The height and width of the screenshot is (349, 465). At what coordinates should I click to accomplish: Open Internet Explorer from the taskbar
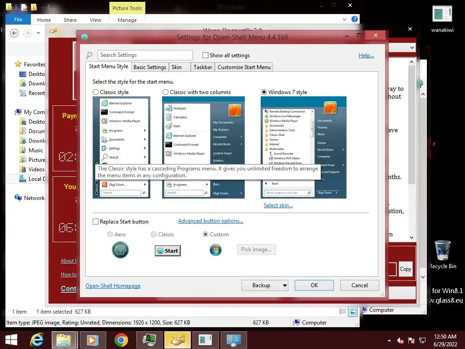(x=37, y=340)
